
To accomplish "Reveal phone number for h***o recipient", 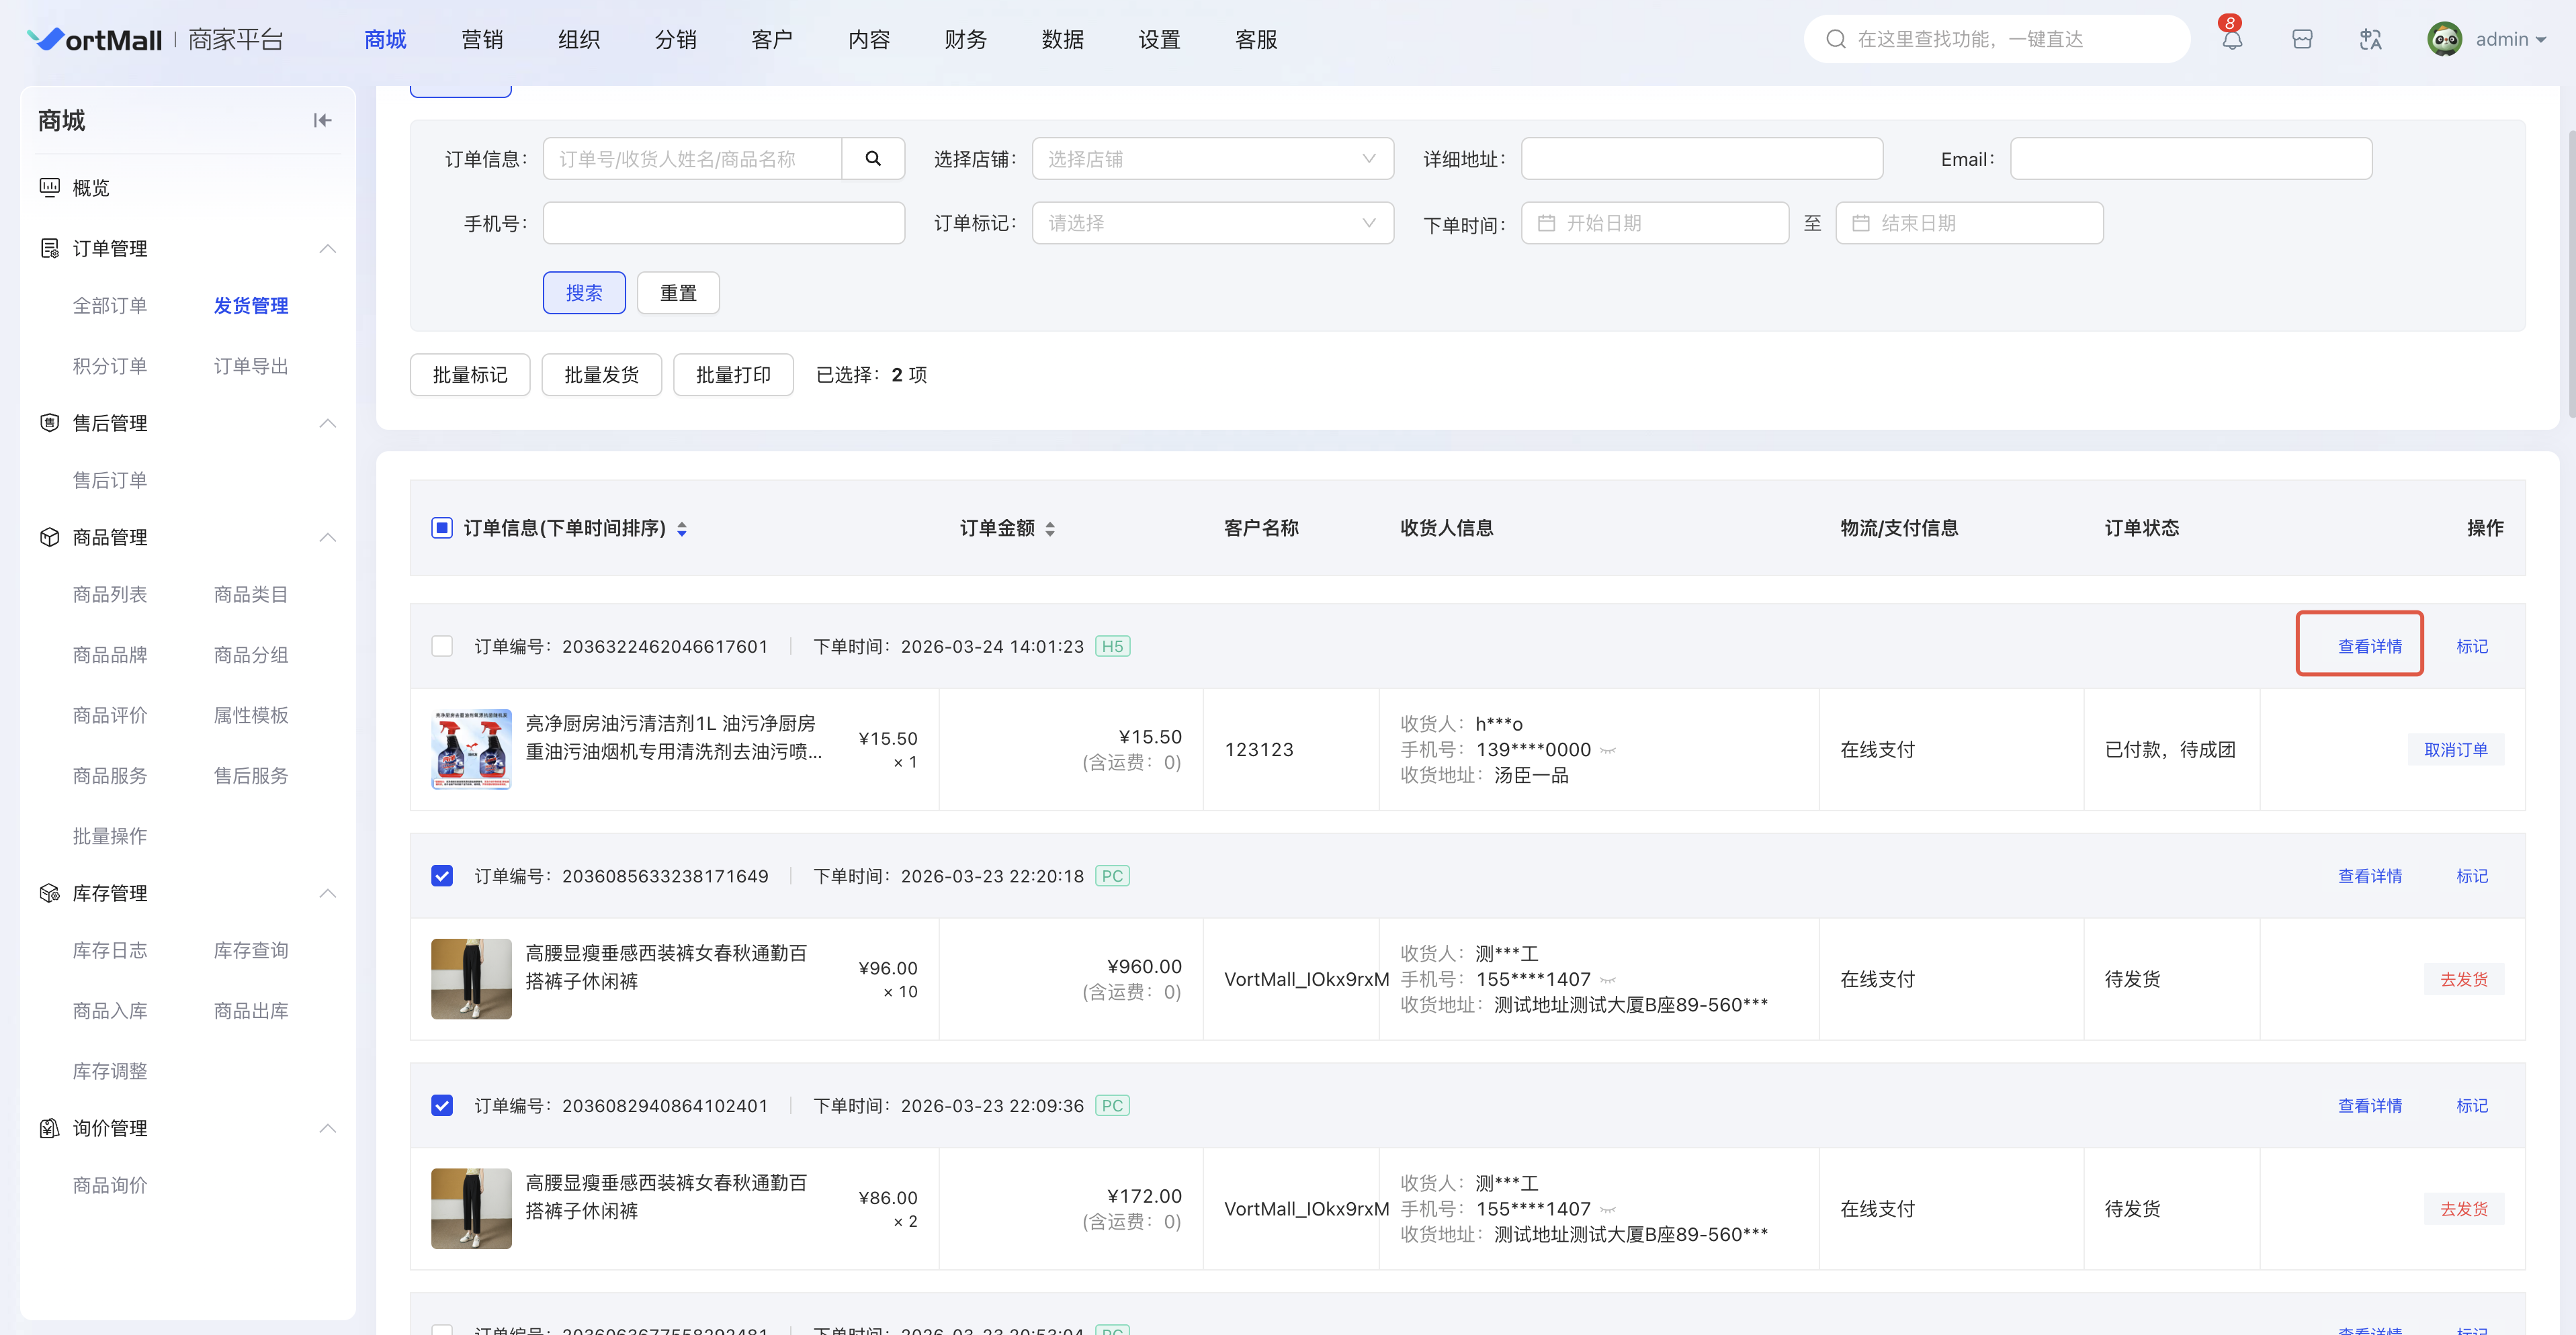I will (1608, 751).
